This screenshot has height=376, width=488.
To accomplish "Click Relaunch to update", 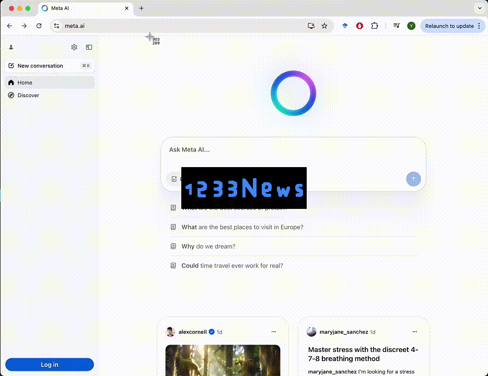I will pos(449,26).
